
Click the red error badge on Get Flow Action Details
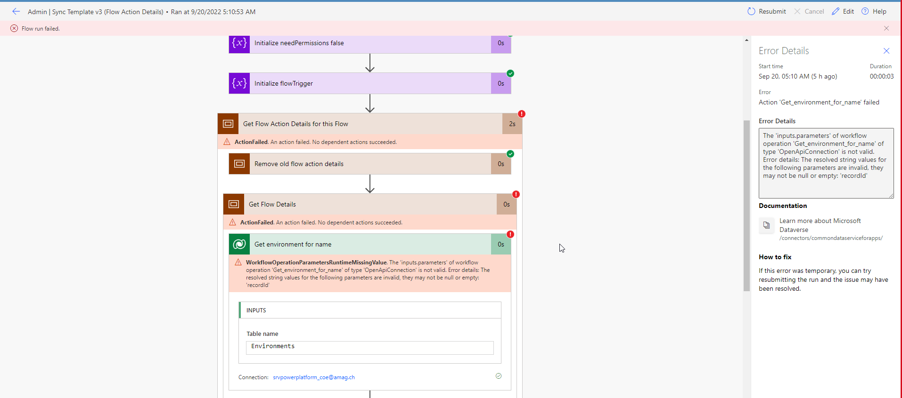coord(522,114)
